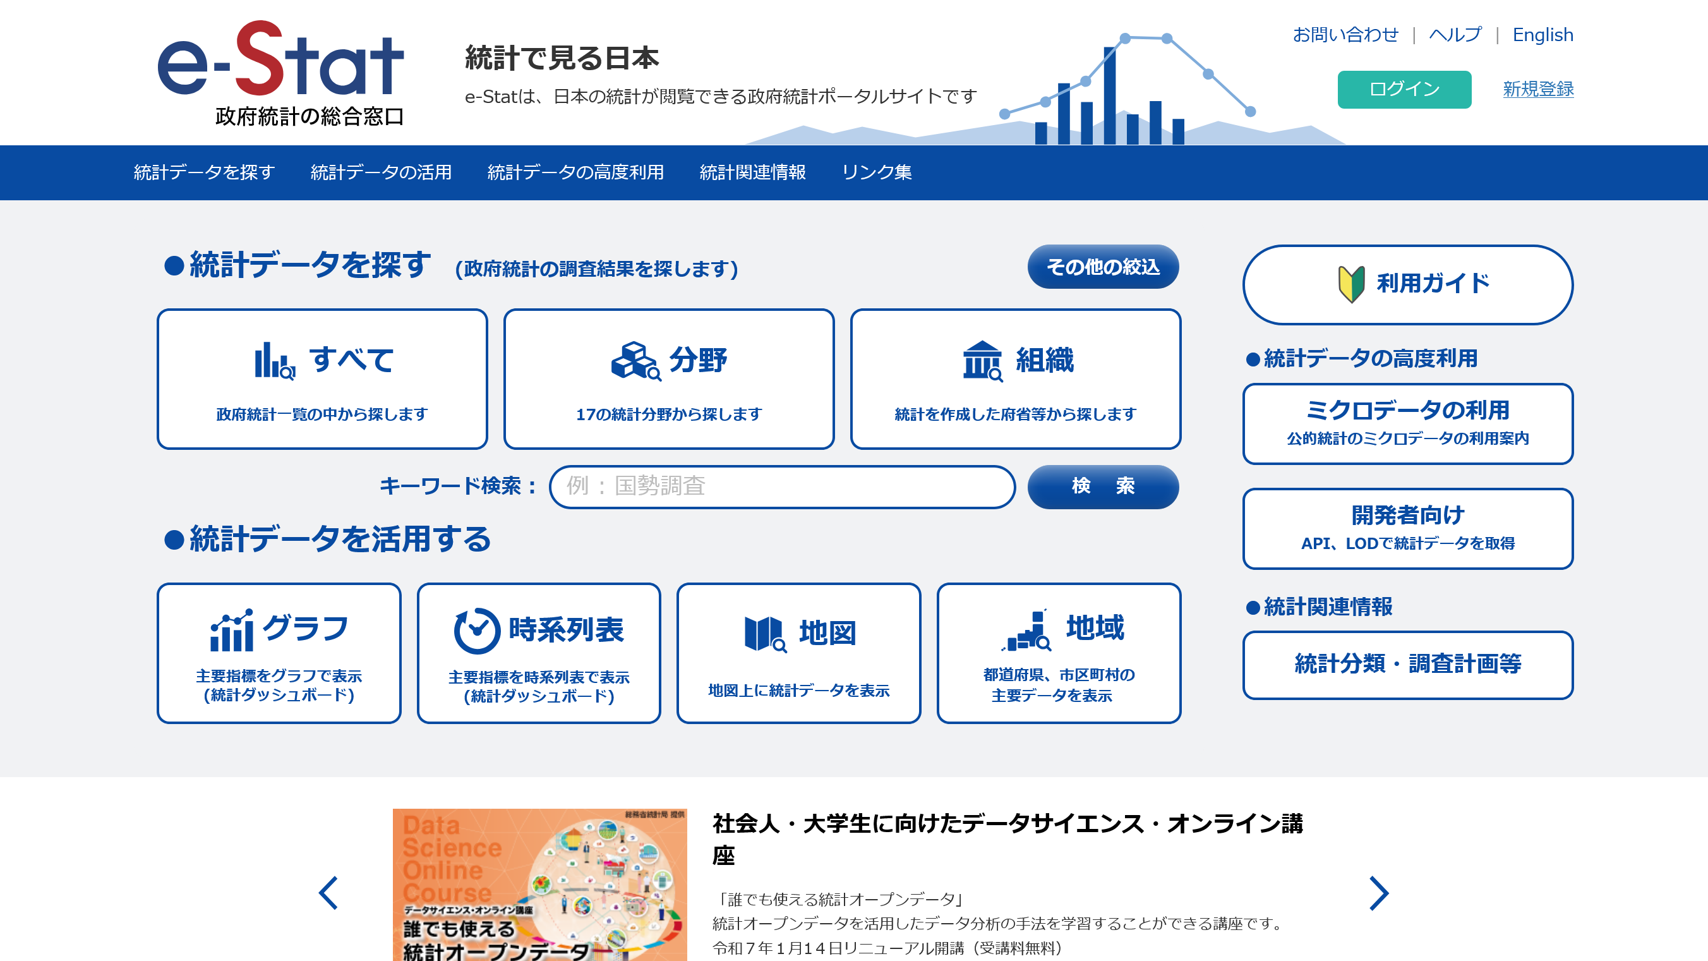This screenshot has height=961, width=1708.
Task: Open the 時系列表 clock icon
Action: click(x=477, y=631)
